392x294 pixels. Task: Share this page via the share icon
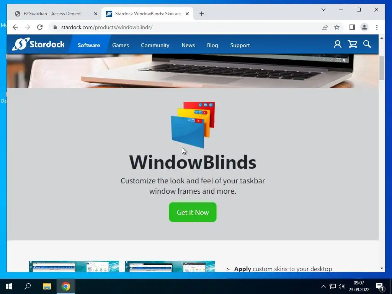[325, 27]
